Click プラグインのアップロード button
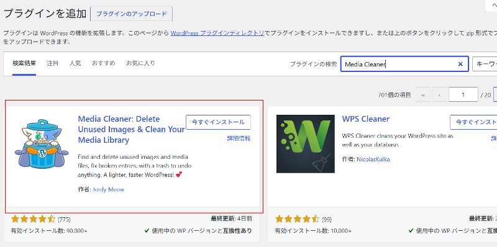The height and width of the screenshot is (247, 497). [131, 14]
